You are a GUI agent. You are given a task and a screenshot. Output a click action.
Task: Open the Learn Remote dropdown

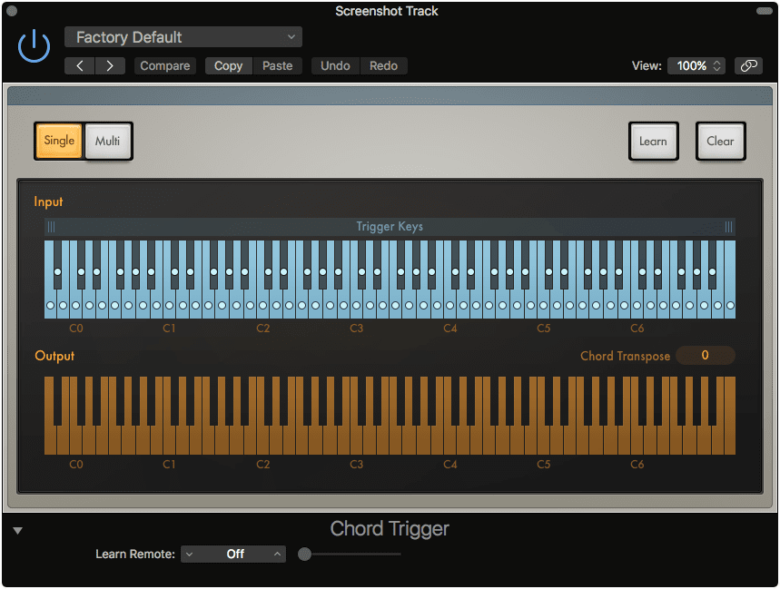click(x=232, y=554)
